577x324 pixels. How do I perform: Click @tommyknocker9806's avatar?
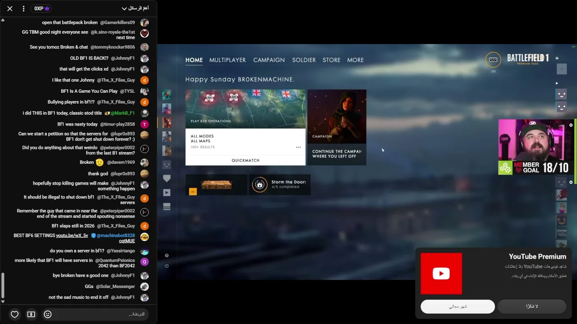tap(144, 47)
